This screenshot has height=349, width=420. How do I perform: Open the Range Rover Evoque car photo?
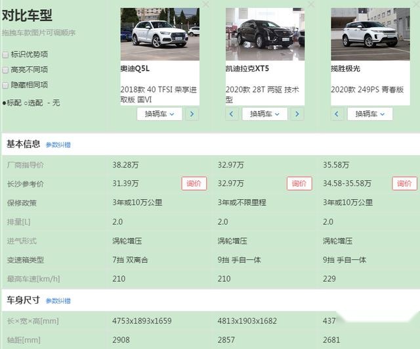[x=370, y=34]
